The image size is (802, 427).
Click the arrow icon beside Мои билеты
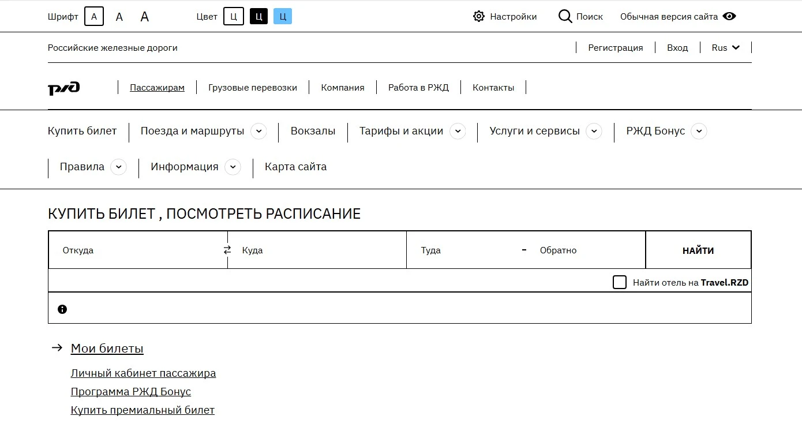click(57, 347)
